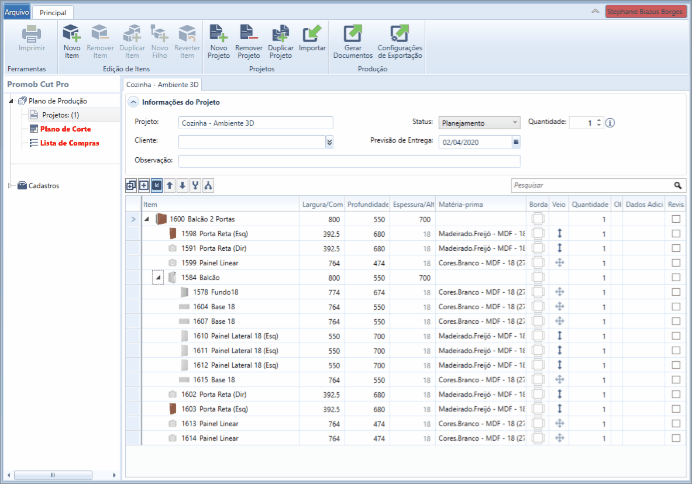Click the search magnifier icon
This screenshot has height=484, width=692.
pos(677,185)
